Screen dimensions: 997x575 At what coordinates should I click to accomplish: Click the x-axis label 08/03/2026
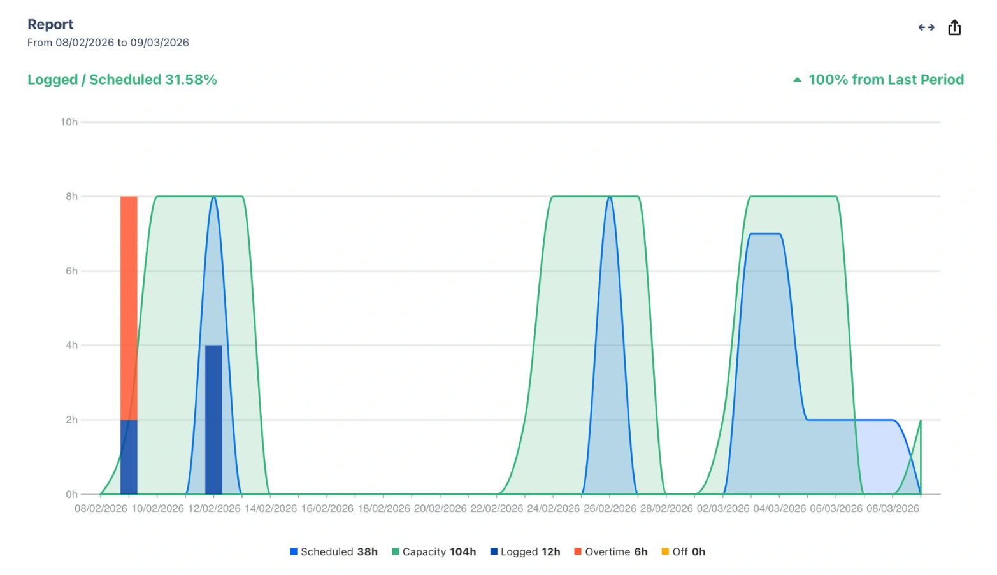click(x=893, y=508)
